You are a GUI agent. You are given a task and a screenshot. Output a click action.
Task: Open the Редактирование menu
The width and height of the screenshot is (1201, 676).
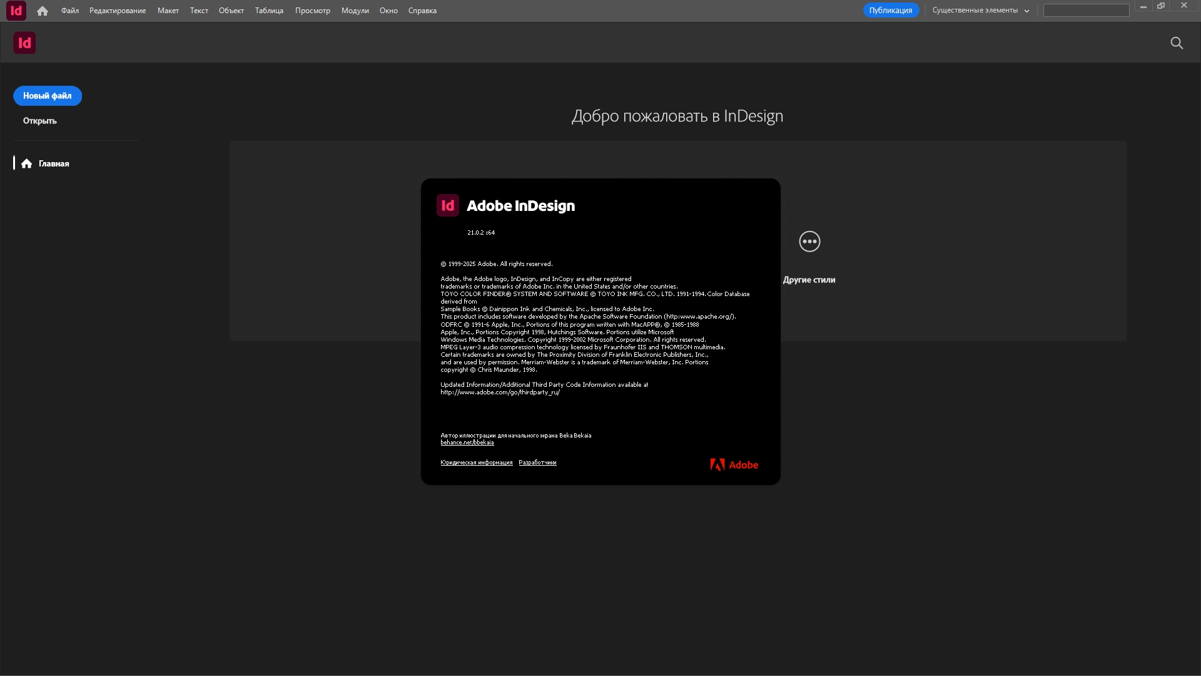(118, 11)
